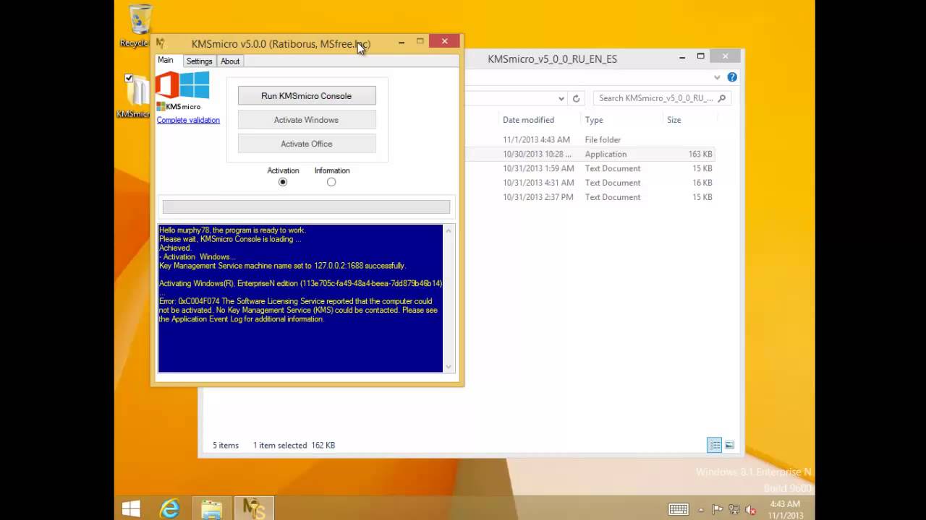Click inside the blue KMSmicro log output
Viewport: 926px width, 520px height.
tap(300, 298)
